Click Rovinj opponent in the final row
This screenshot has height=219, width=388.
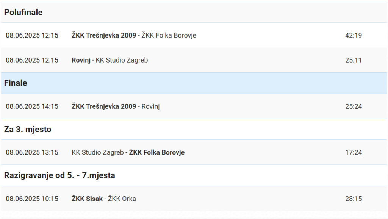(x=151, y=106)
